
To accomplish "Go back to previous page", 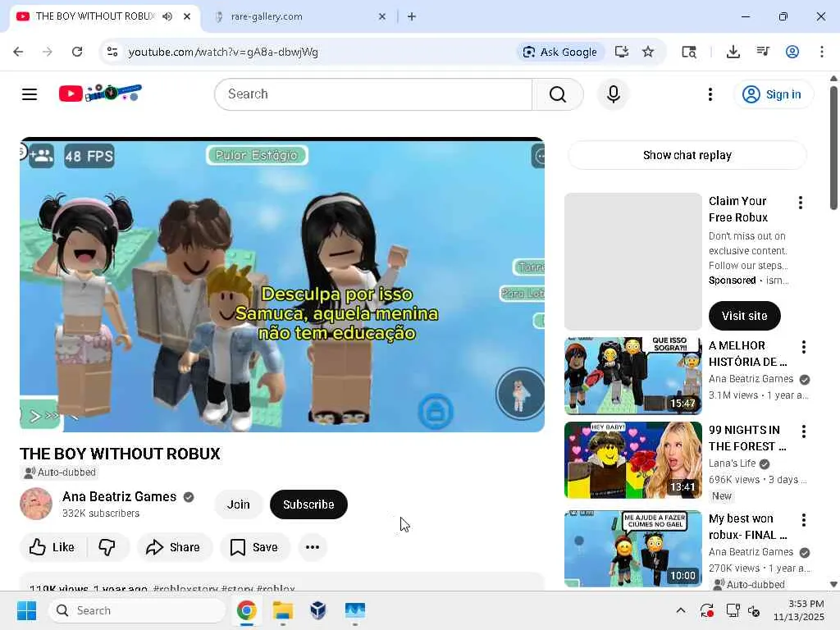I will coord(18,52).
